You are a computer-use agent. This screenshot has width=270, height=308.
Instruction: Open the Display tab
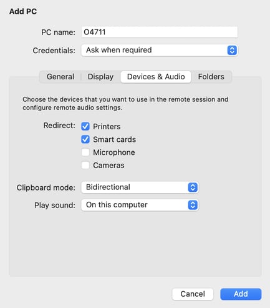coord(100,77)
